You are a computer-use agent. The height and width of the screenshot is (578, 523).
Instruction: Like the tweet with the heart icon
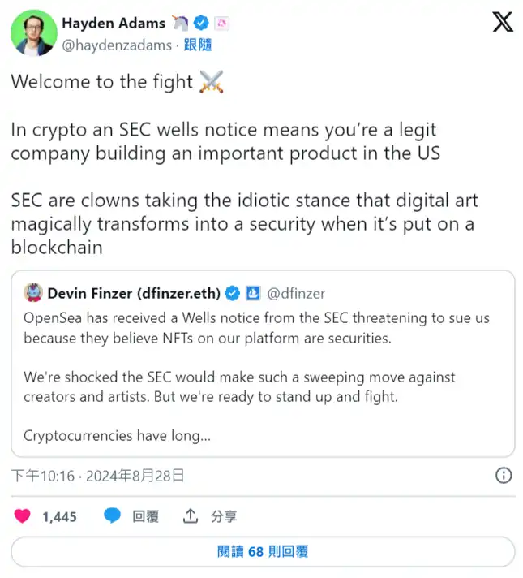click(23, 515)
